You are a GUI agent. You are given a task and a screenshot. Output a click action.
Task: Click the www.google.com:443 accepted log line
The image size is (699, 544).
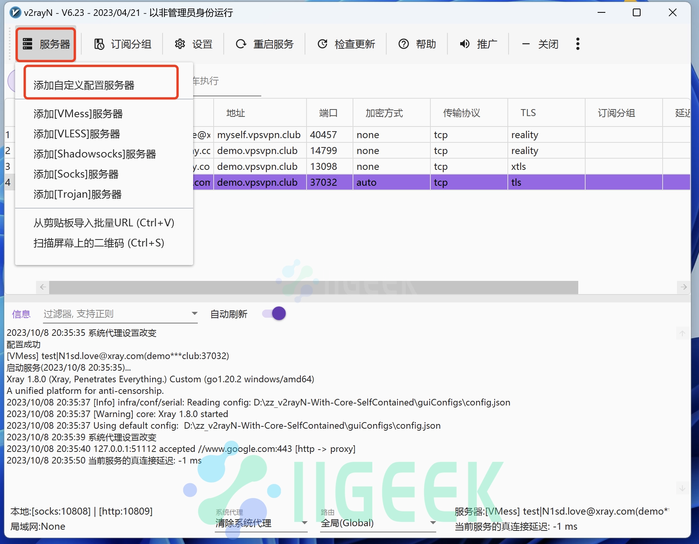pos(181,449)
